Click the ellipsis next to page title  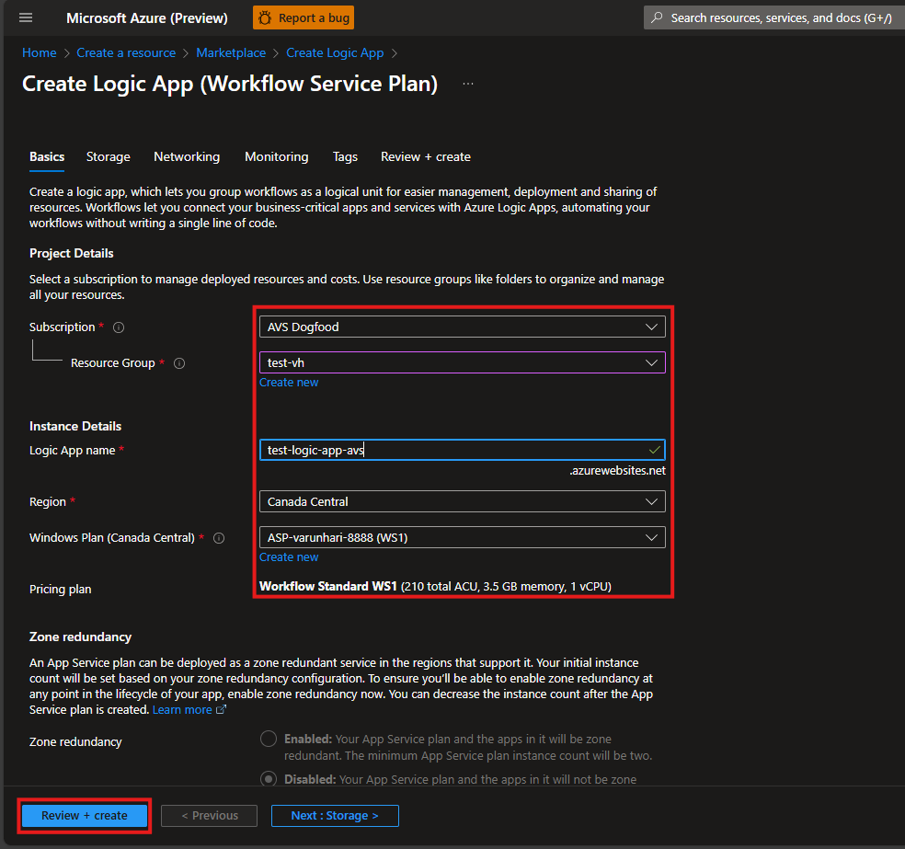pos(468,85)
